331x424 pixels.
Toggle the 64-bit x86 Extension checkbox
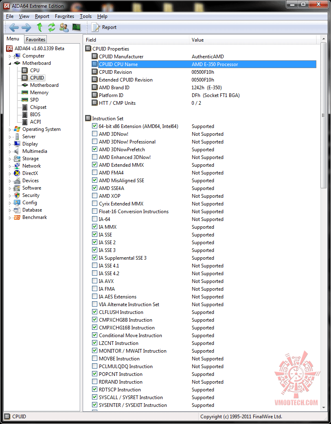(94, 126)
